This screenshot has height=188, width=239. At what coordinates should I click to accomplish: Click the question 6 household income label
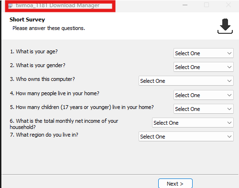coord(64,124)
